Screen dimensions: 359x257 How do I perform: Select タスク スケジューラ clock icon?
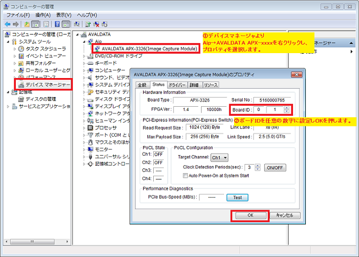pos(21,49)
